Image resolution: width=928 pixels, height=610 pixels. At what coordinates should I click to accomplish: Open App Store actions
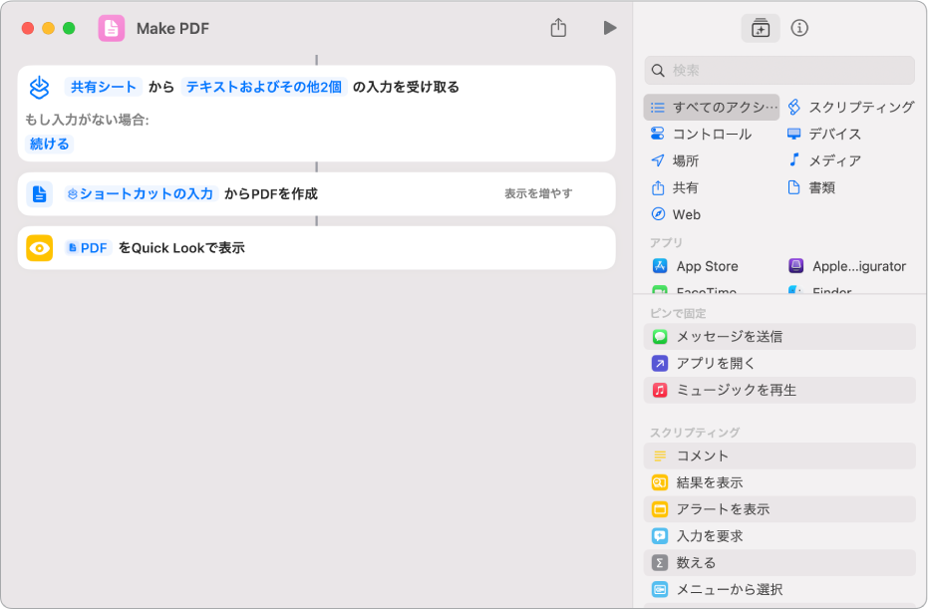pyautogui.click(x=696, y=266)
